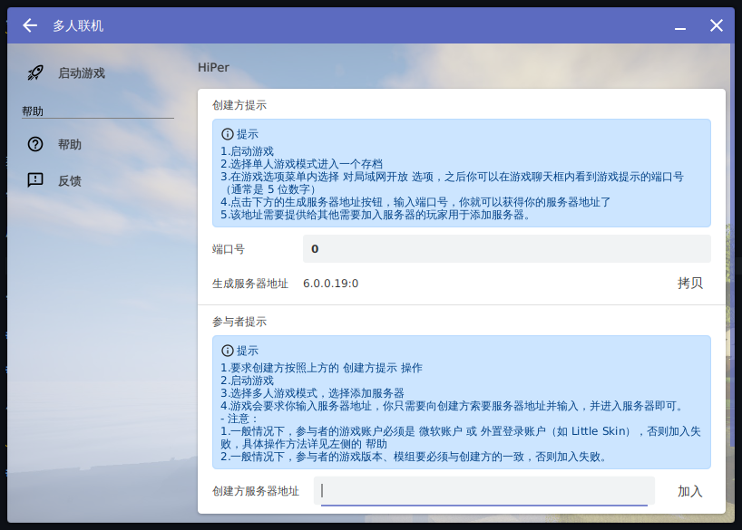Viewport: 742px width, 530px height.
Task: Click the 创建方服务器地址 label
Action: point(256,491)
